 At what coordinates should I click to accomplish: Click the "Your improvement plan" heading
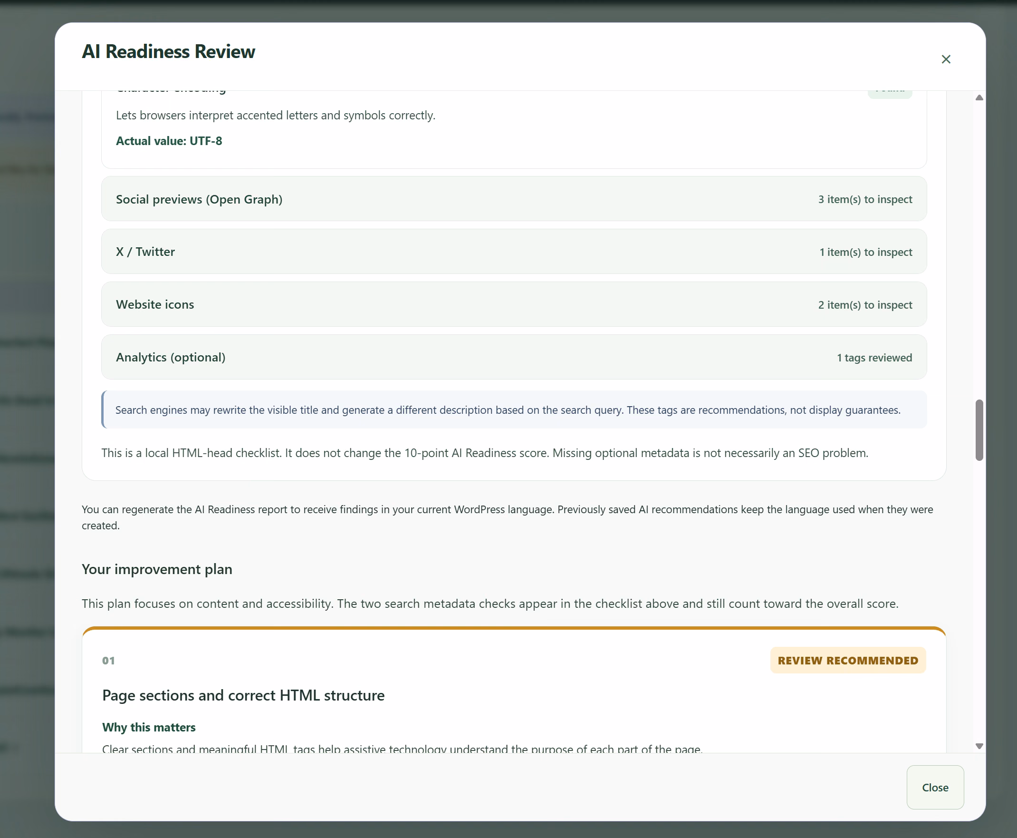tap(157, 569)
